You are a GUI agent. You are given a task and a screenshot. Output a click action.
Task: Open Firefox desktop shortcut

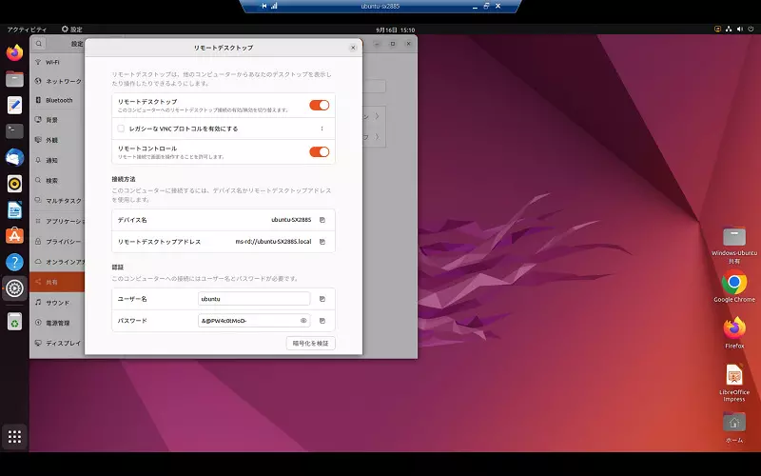[733, 332]
